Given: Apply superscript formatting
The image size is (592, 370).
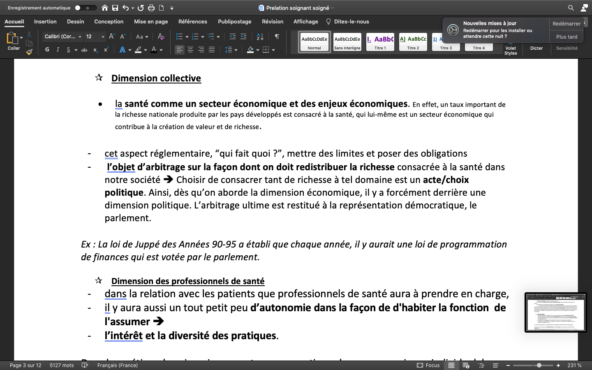Looking at the screenshot, I should click(x=106, y=50).
